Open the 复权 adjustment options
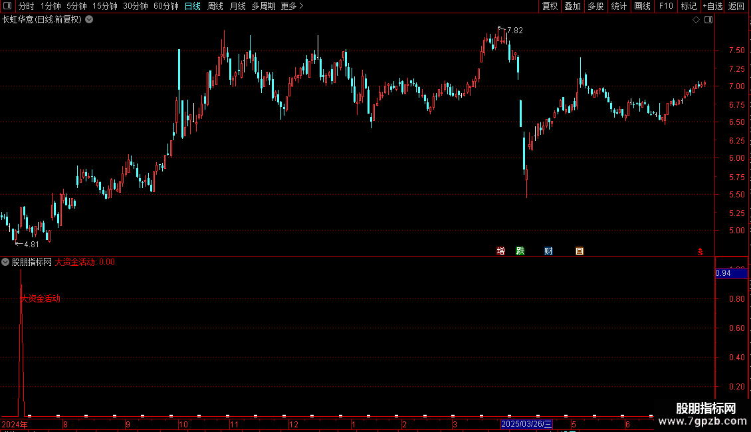The height and width of the screenshot is (432, 751). pos(550,6)
